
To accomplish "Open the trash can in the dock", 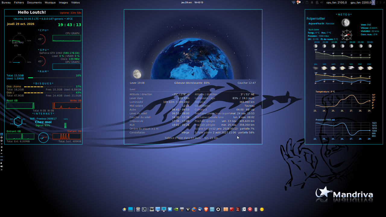I will click(x=256, y=209).
